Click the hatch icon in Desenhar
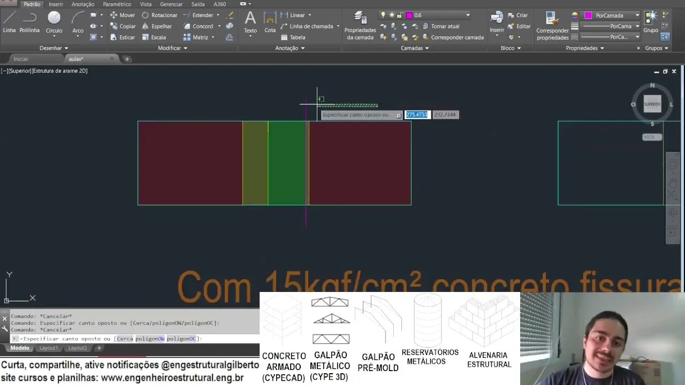Image resolution: width=685 pixels, height=385 pixels. [x=93, y=37]
